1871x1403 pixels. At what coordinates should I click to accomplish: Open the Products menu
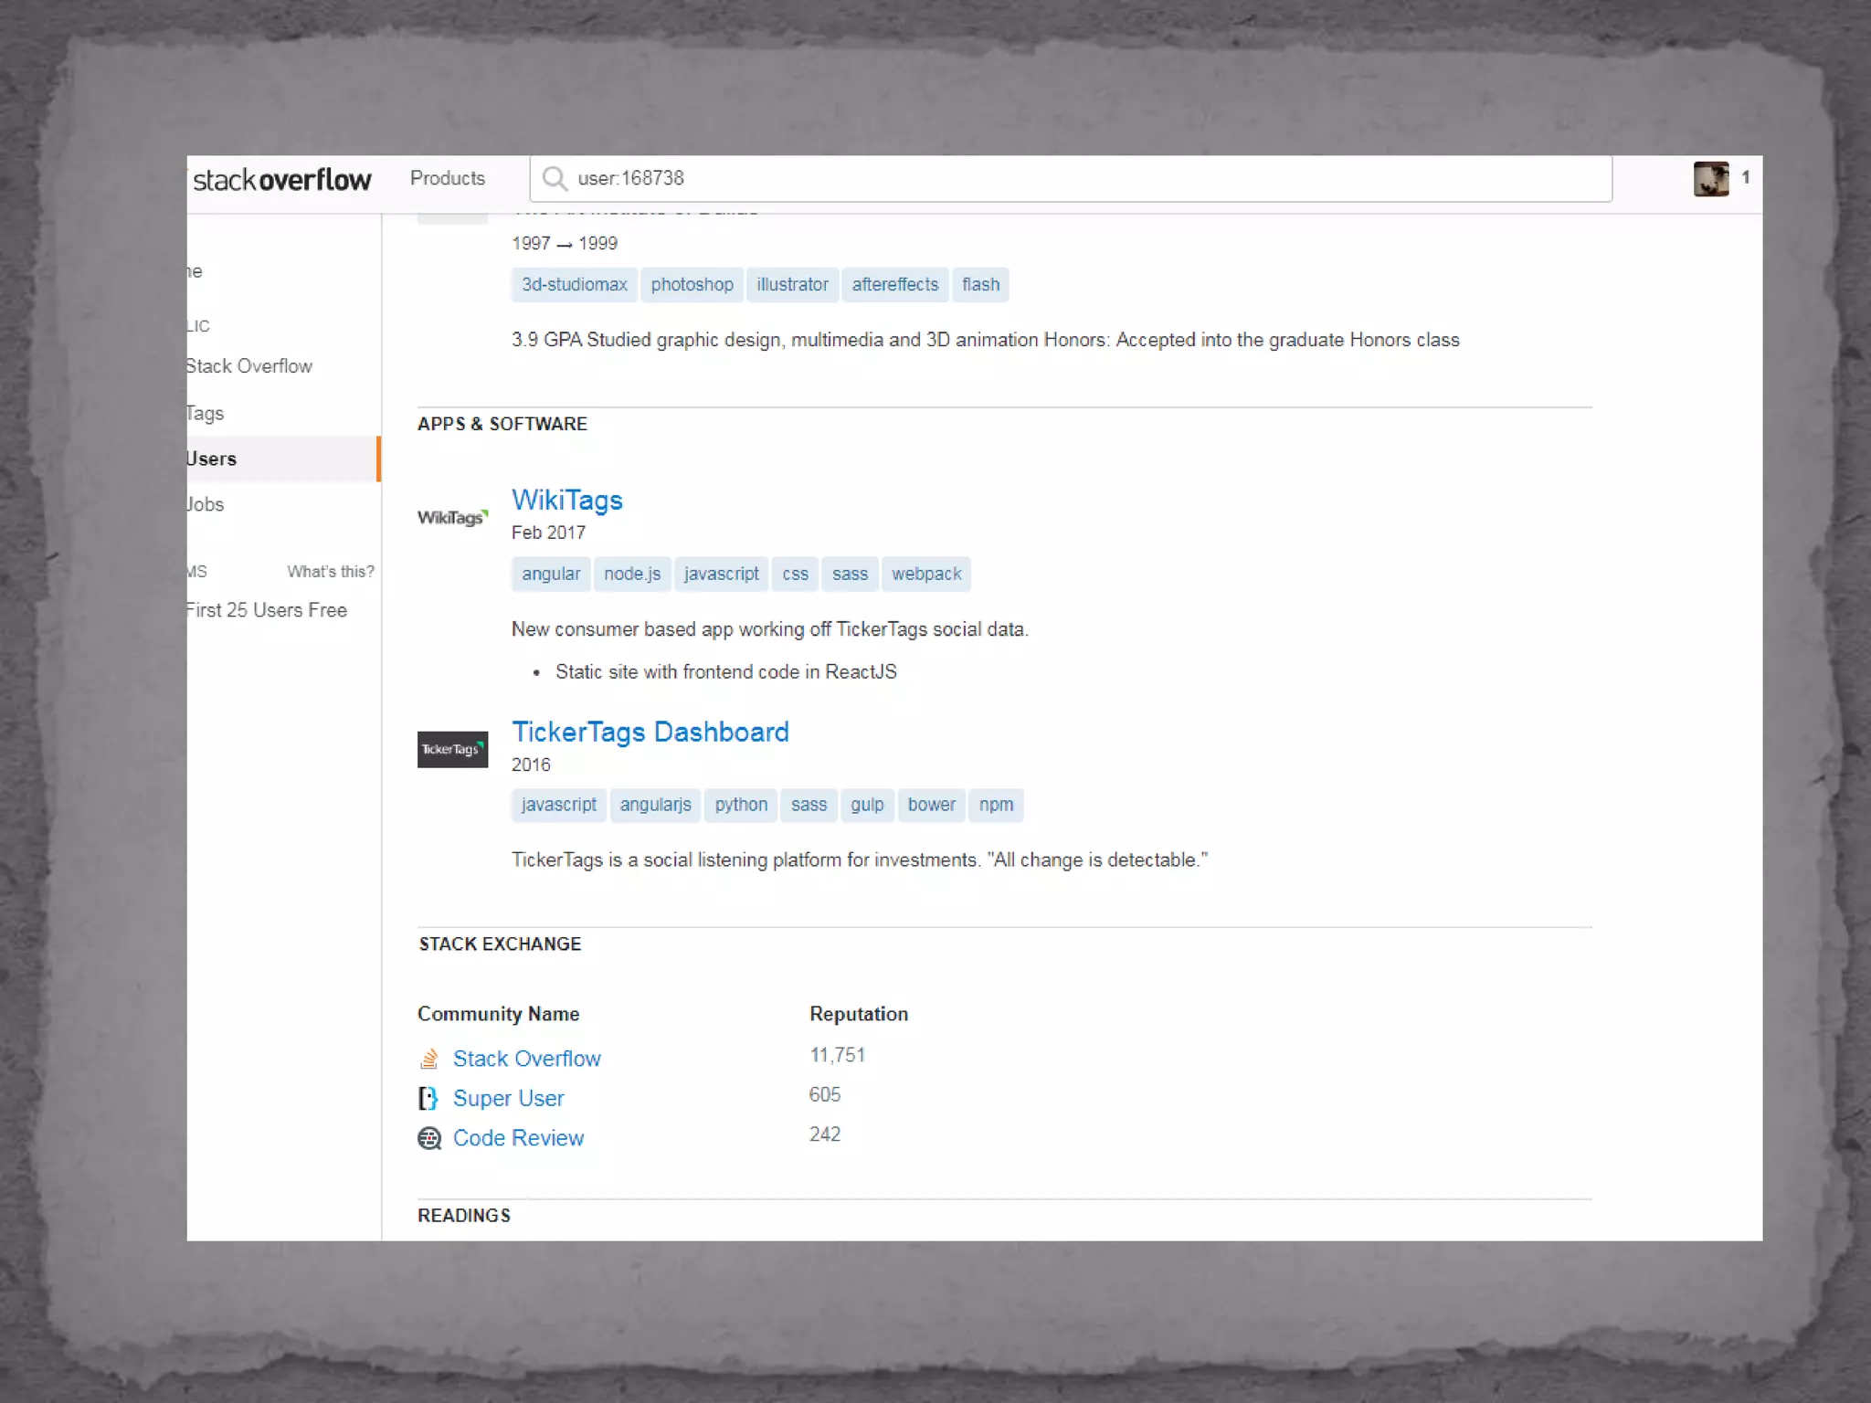pyautogui.click(x=447, y=178)
